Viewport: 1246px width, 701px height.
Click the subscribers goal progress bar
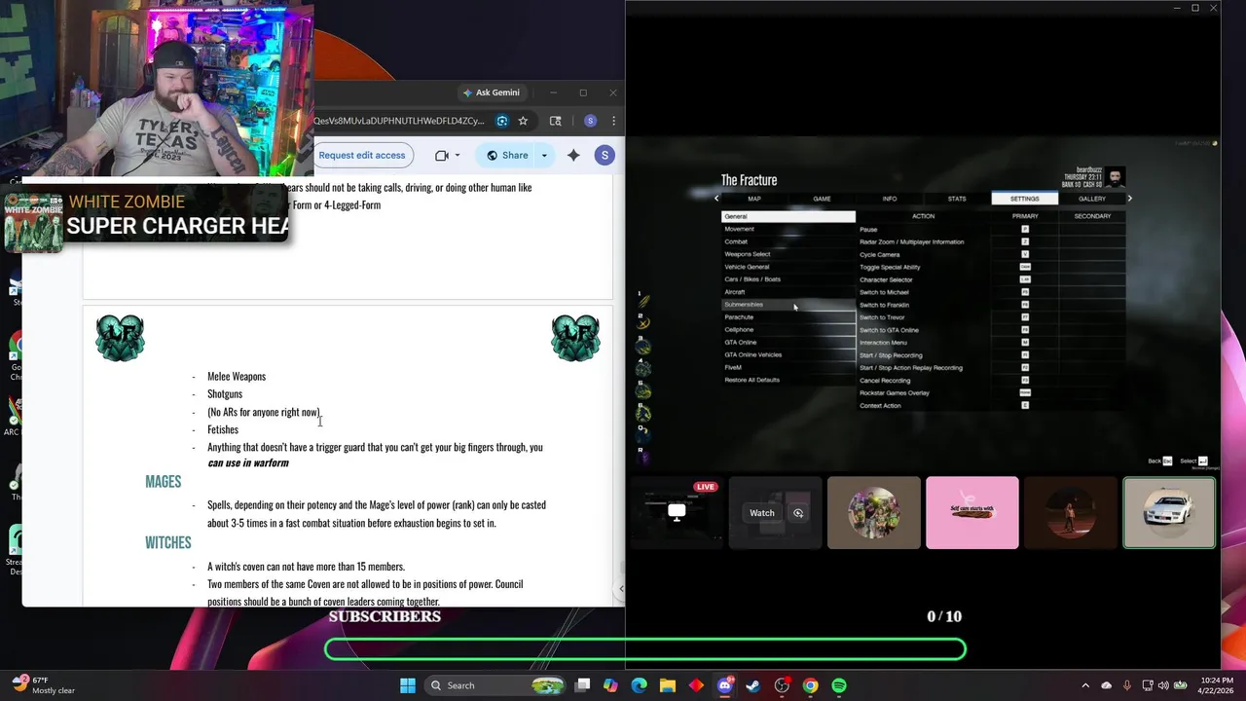click(645, 649)
